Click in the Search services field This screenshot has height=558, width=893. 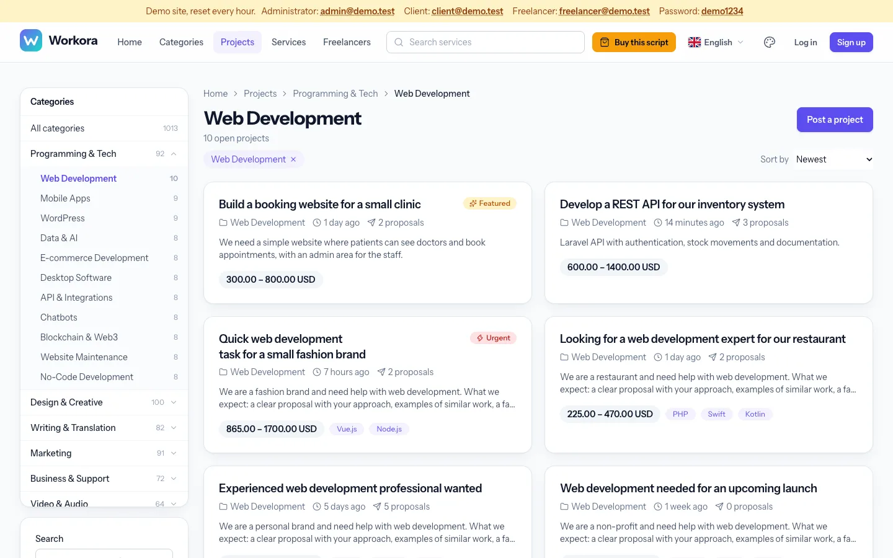[x=486, y=42]
